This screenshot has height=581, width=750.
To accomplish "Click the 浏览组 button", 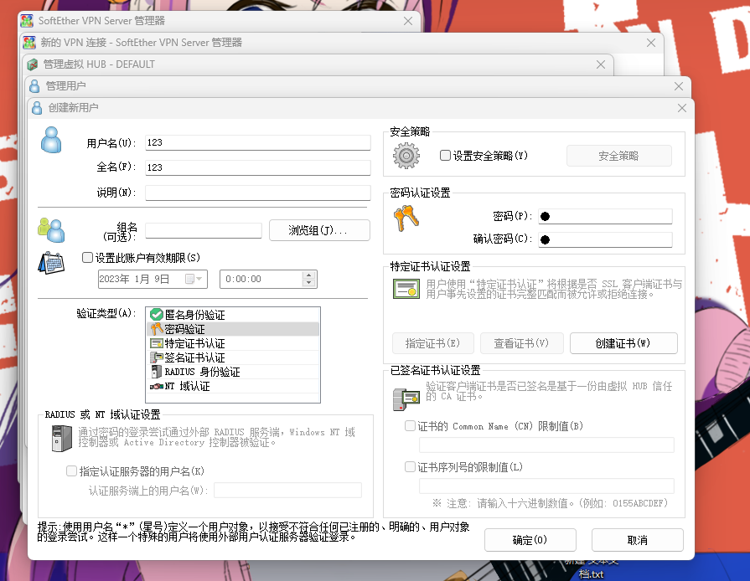I will click(x=319, y=230).
